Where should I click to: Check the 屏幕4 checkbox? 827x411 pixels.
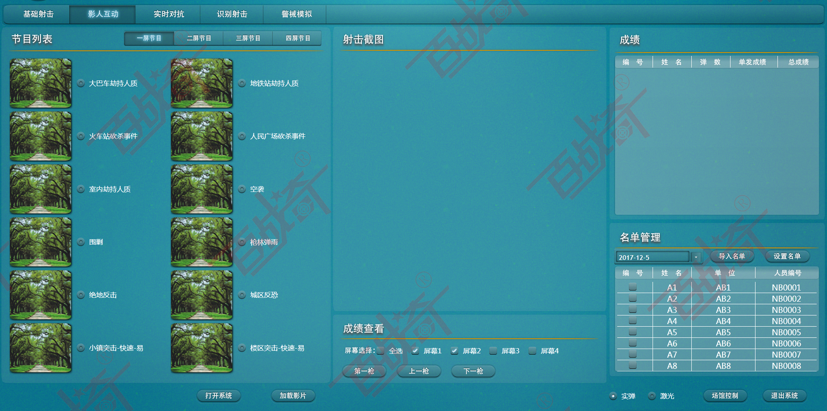pyautogui.click(x=532, y=351)
